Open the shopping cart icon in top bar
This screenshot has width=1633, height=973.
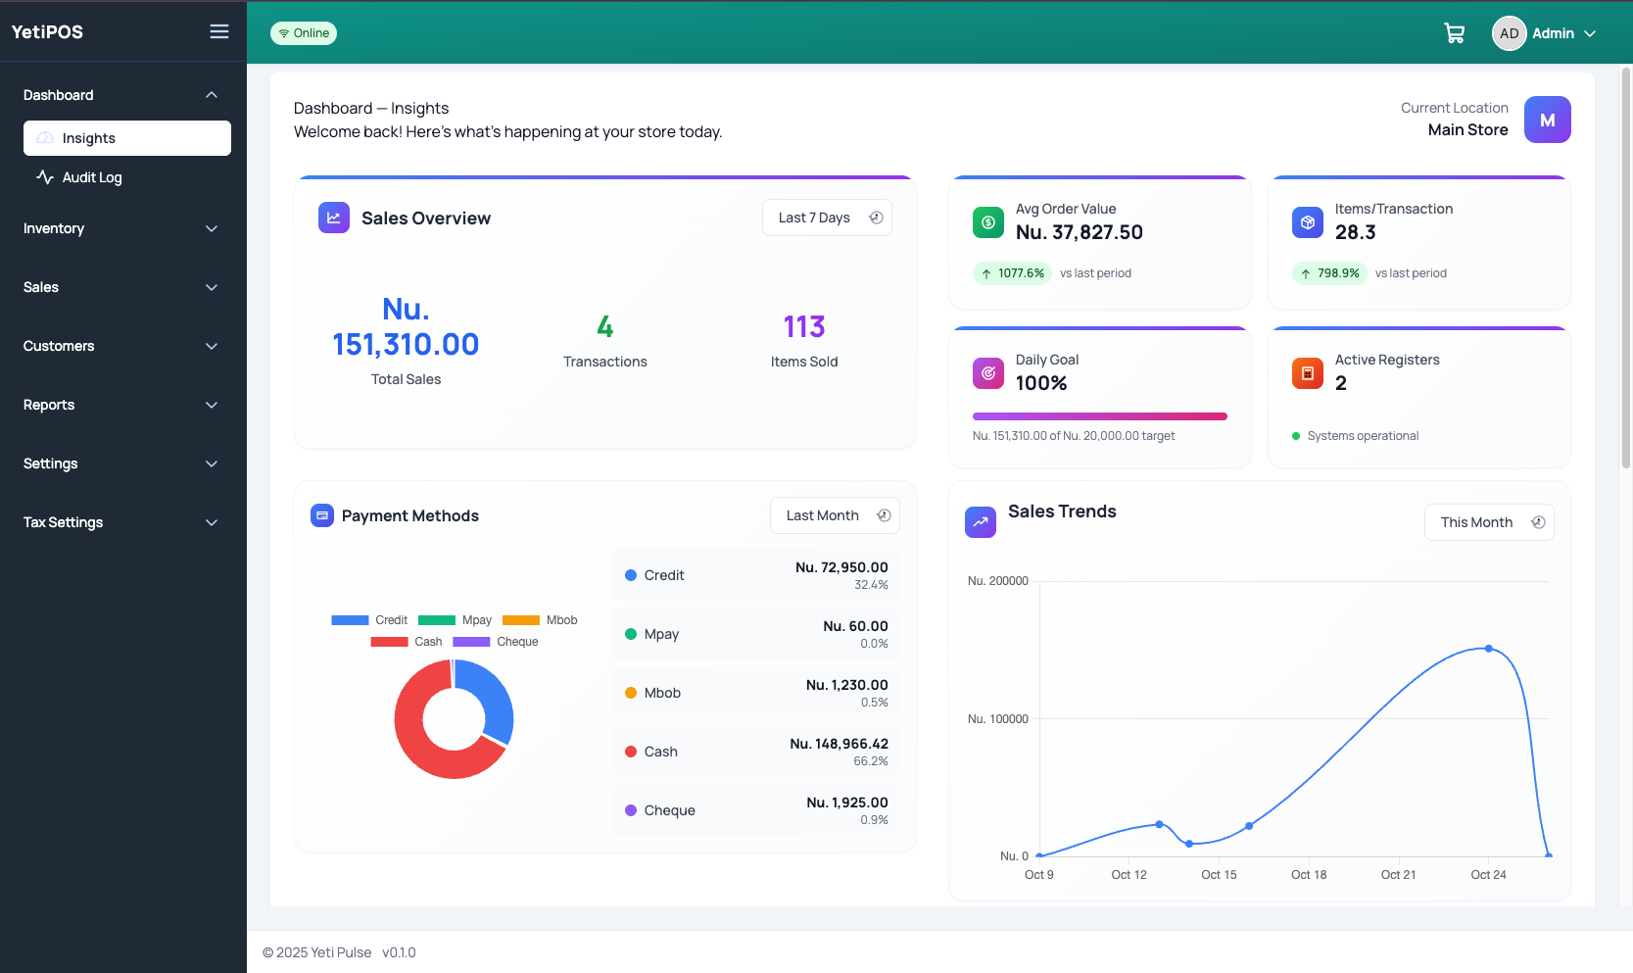[1454, 32]
